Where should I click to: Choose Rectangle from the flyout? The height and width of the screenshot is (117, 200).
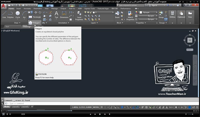coord(34,17)
